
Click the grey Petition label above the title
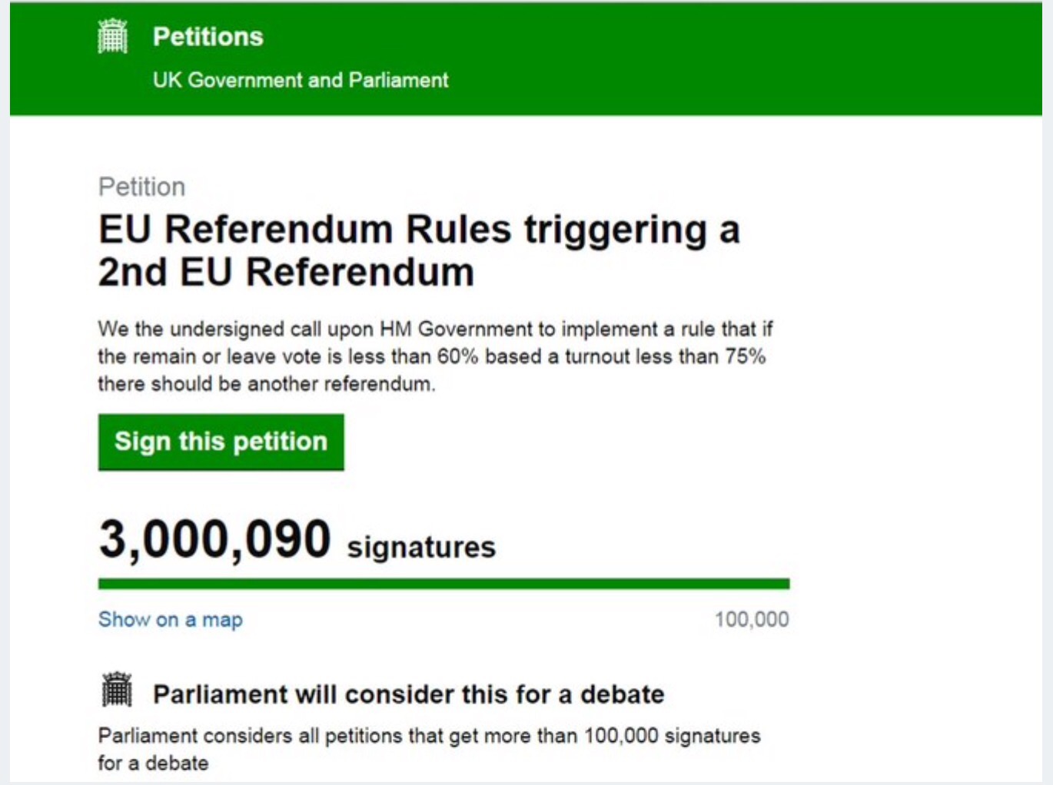coord(141,187)
